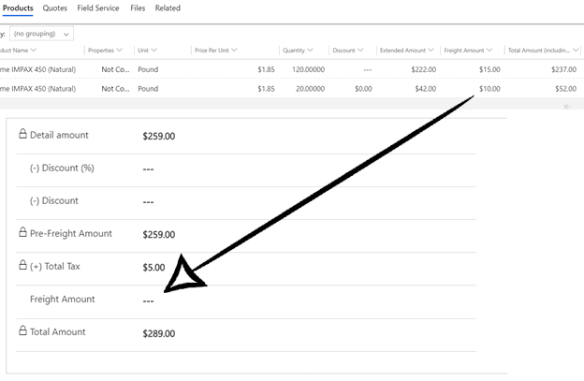Expand Properties column header menu

119,50
